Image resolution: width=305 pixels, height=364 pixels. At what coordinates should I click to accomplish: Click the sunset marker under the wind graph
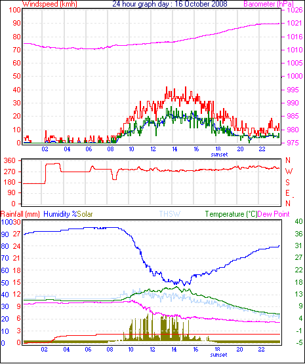click(219, 155)
